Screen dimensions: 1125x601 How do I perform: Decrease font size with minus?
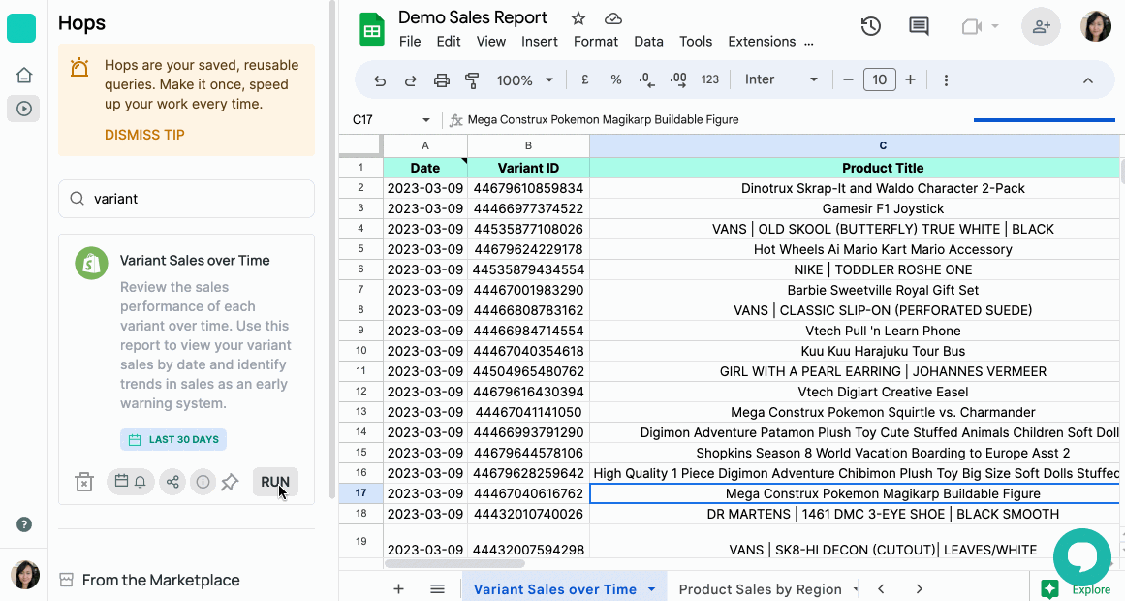click(x=848, y=79)
